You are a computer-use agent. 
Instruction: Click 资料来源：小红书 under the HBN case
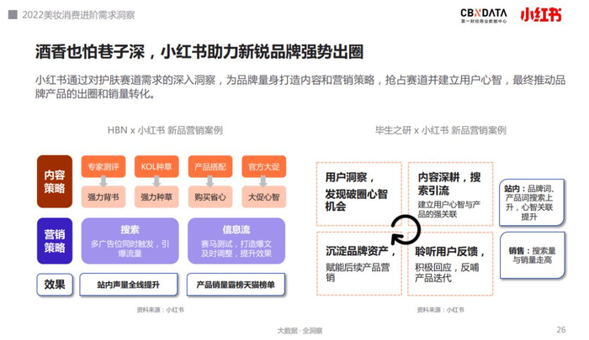coord(160,310)
